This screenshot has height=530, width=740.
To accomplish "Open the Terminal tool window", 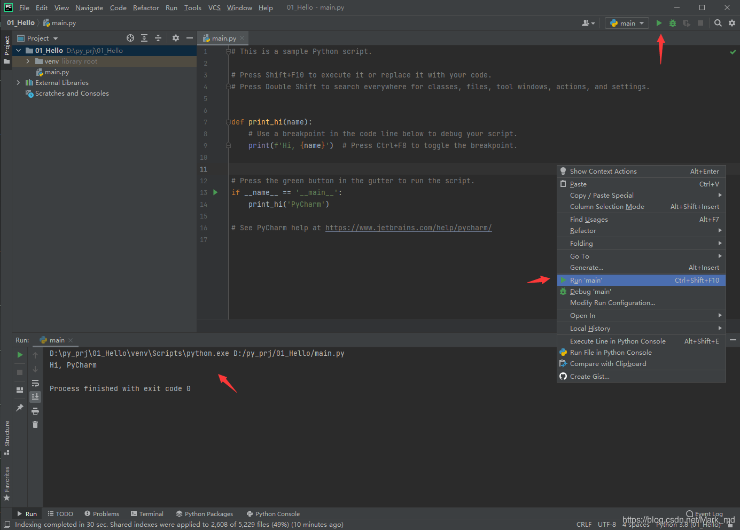I will coord(147,514).
